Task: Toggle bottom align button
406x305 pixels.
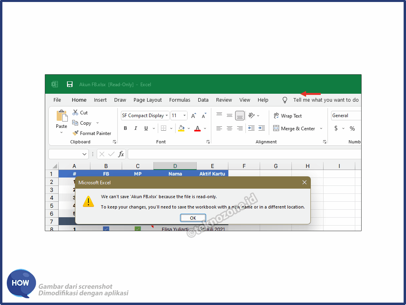Action: click(x=240, y=116)
